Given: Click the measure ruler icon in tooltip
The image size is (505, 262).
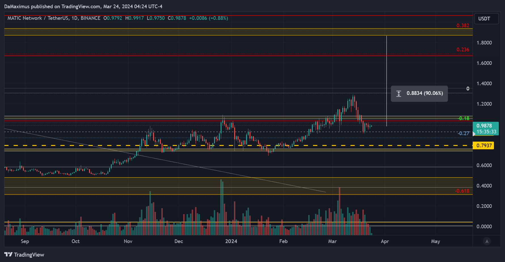Looking at the screenshot, I should [x=398, y=93].
